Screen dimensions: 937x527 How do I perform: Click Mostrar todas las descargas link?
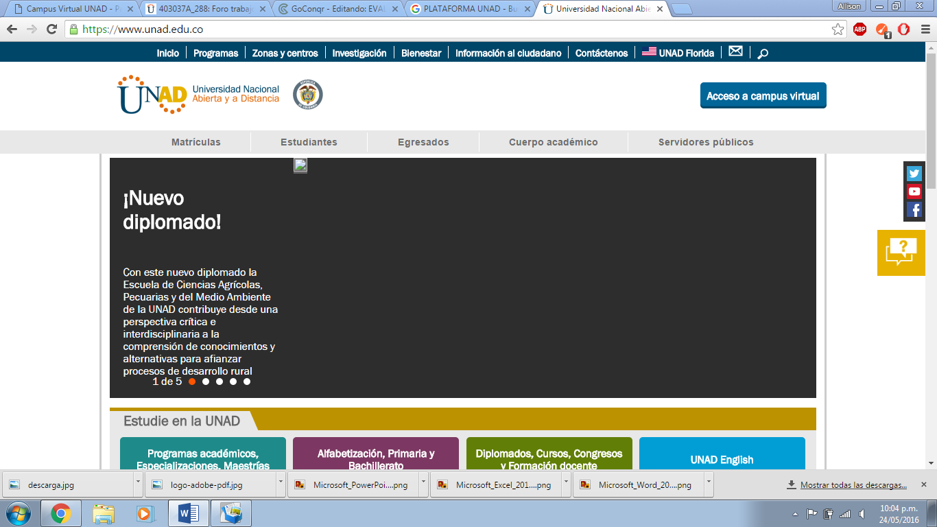(x=853, y=485)
